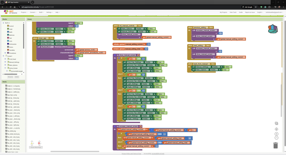Expand the Manual_Settings tree node
The height and width of the screenshot is (155, 286).
pos(5,62)
